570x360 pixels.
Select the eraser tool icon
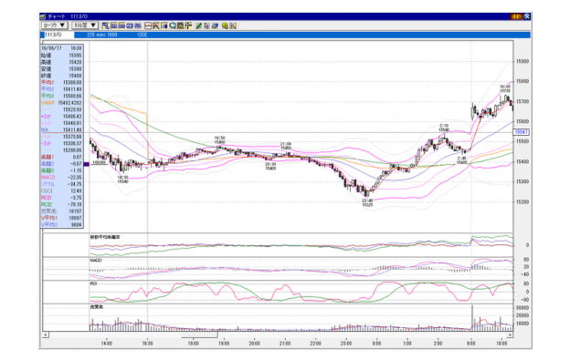click(215, 26)
